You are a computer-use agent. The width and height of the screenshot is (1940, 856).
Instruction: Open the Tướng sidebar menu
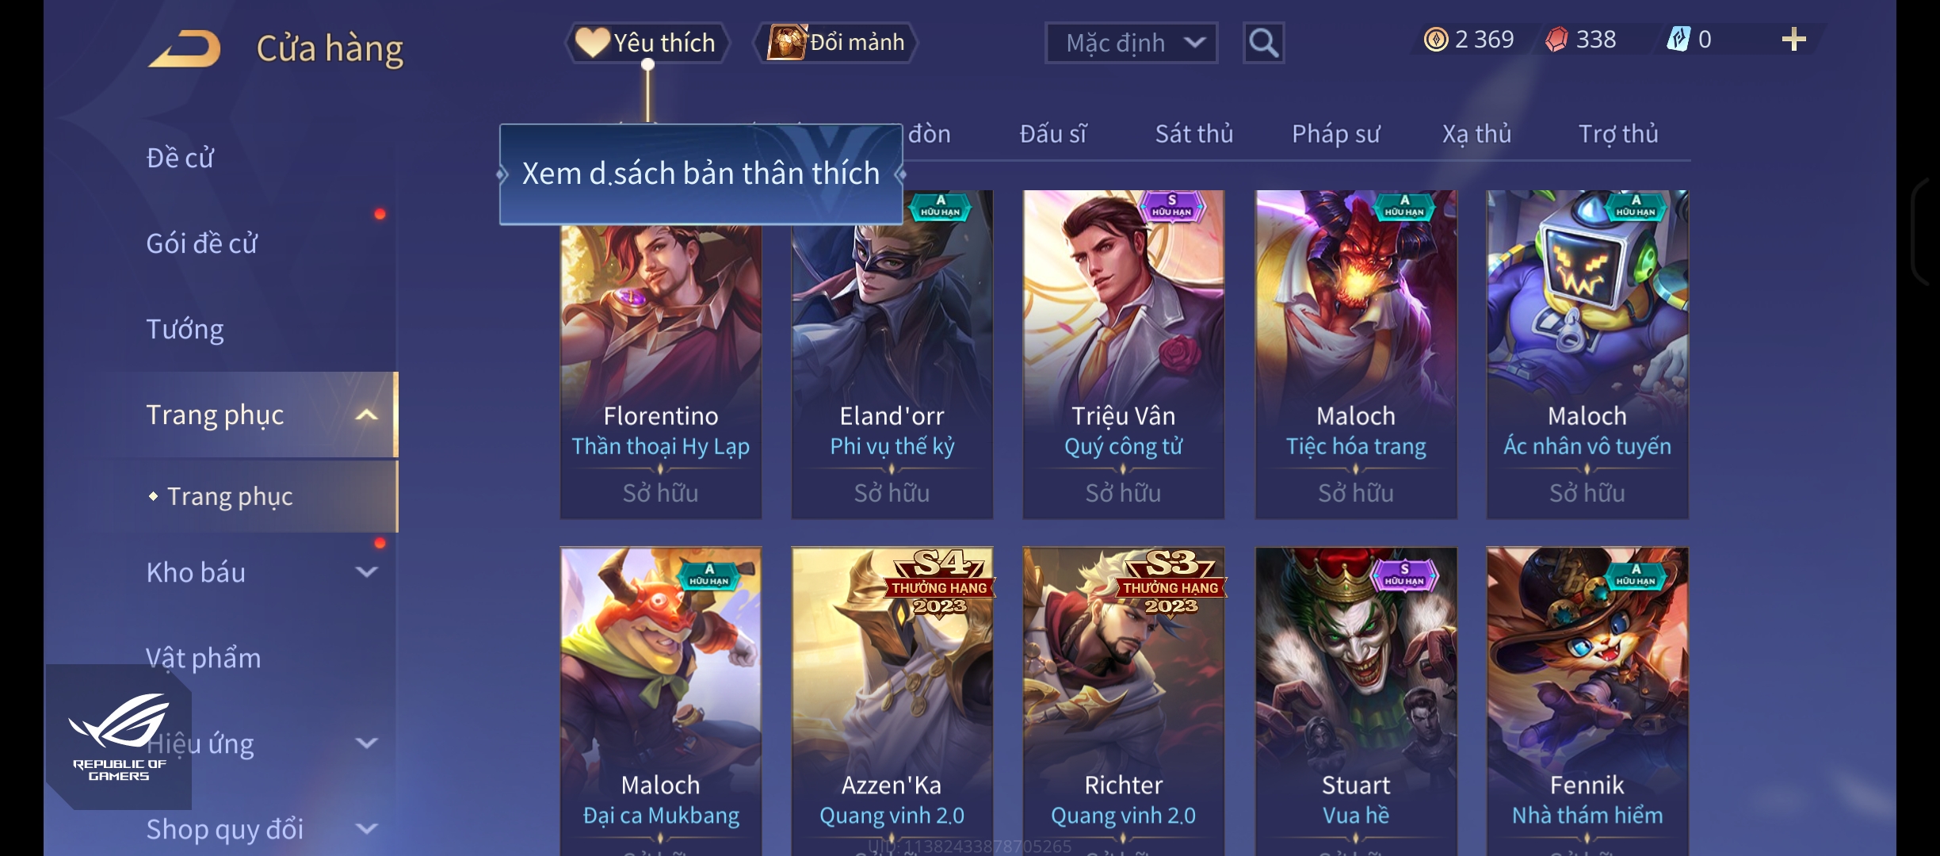[x=185, y=329]
